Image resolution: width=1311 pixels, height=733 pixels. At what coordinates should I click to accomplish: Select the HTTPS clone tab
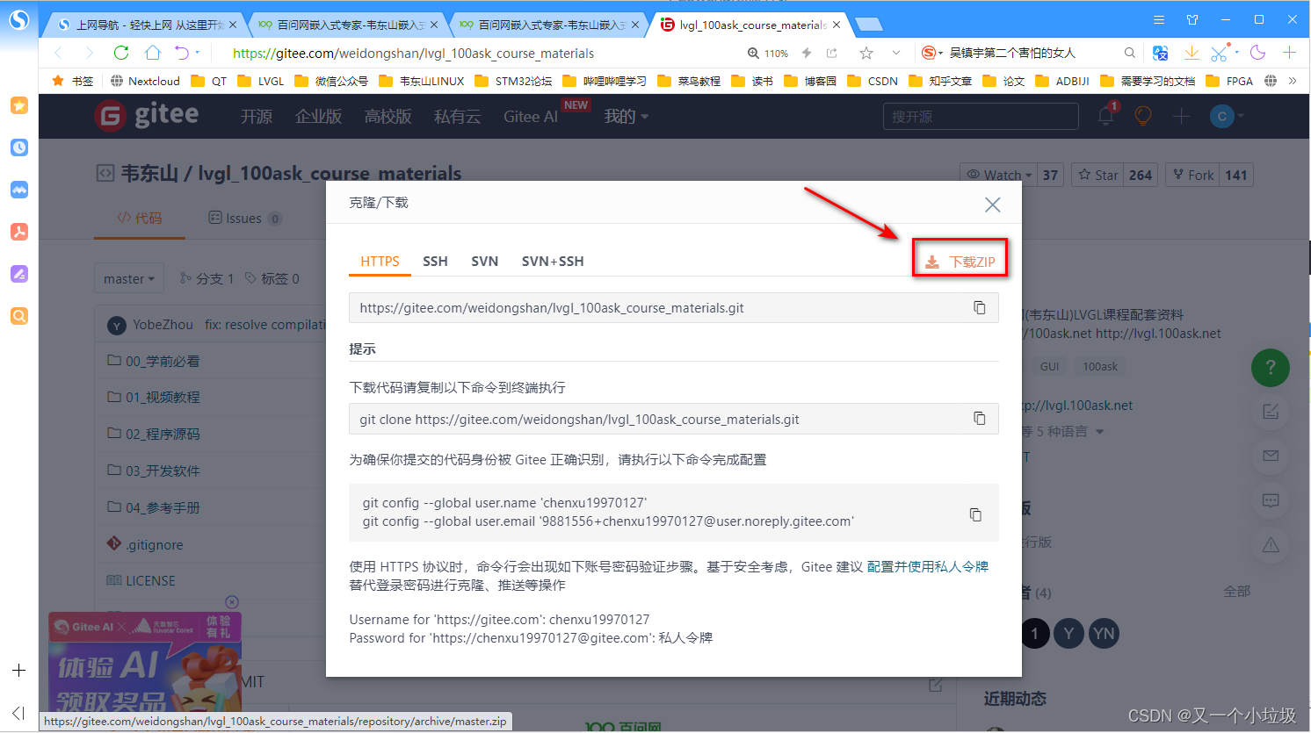[x=380, y=262]
